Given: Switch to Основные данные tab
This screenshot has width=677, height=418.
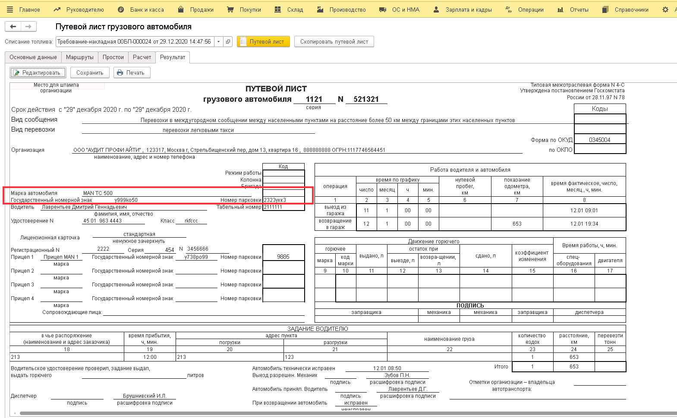Looking at the screenshot, I should coord(33,57).
